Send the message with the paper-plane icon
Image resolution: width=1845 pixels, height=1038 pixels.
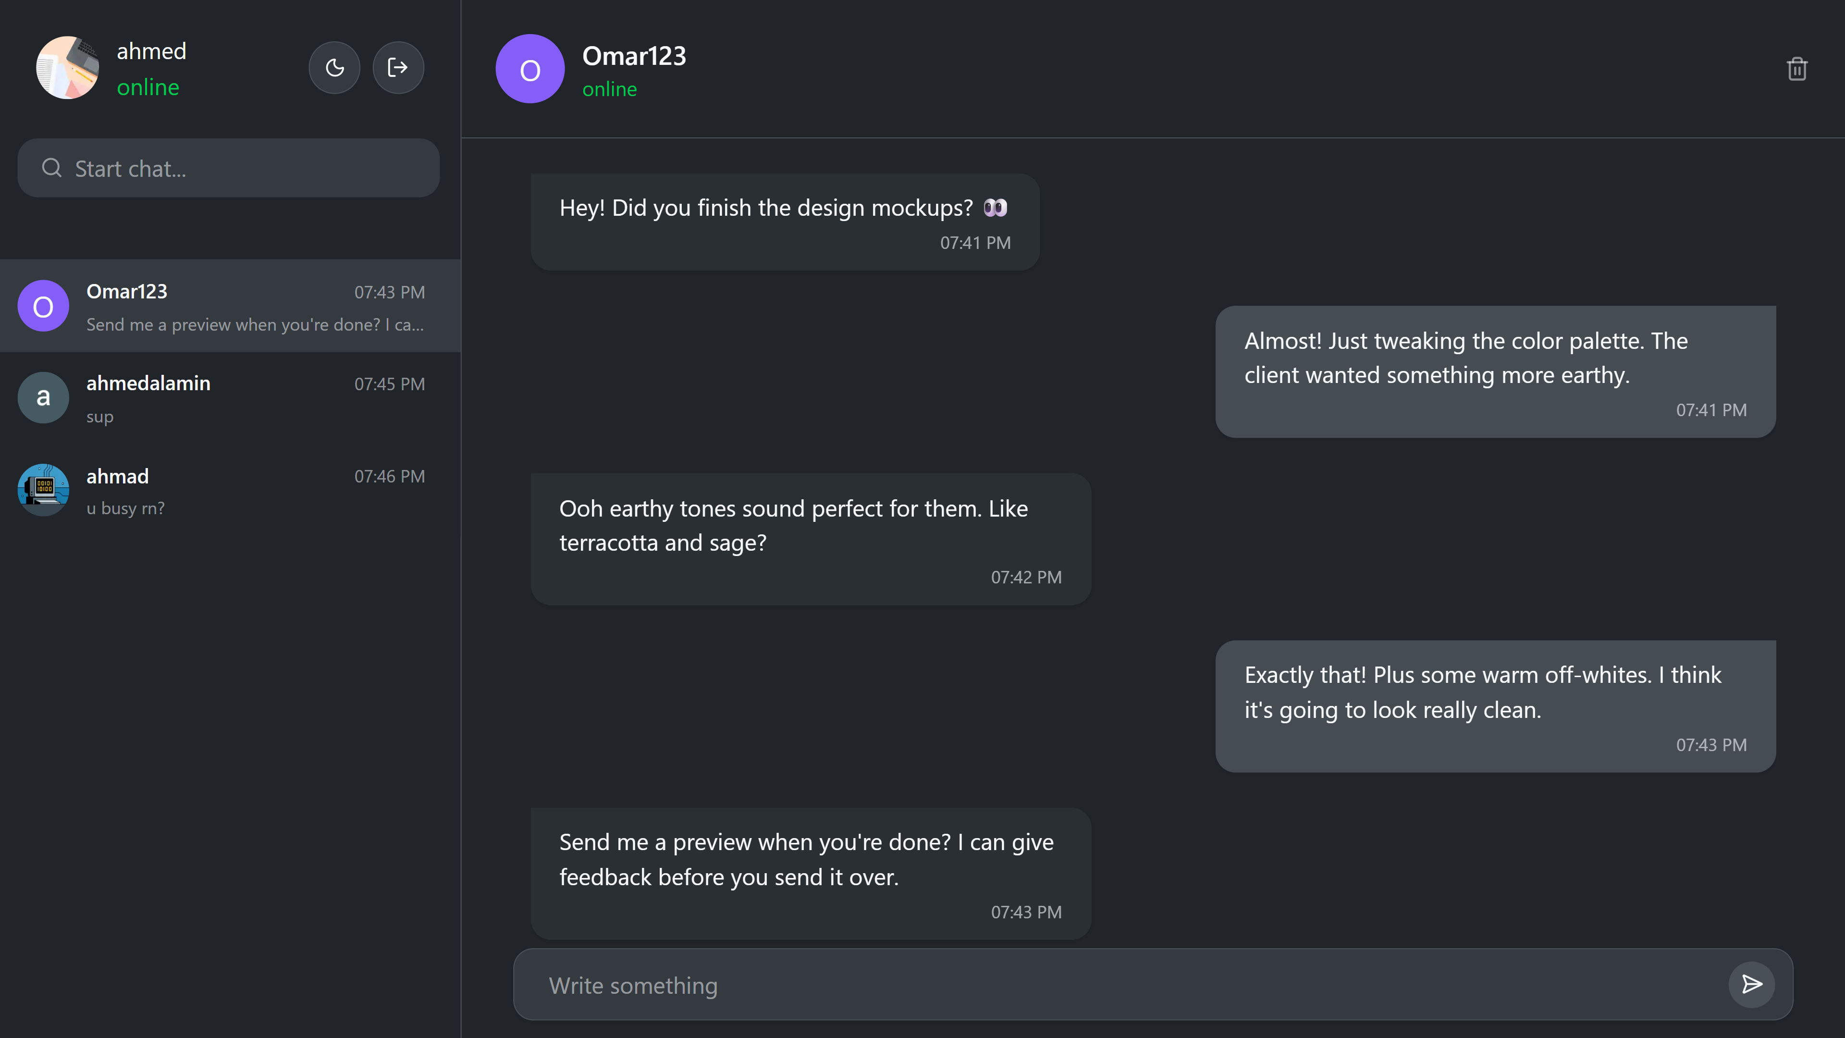tap(1750, 984)
